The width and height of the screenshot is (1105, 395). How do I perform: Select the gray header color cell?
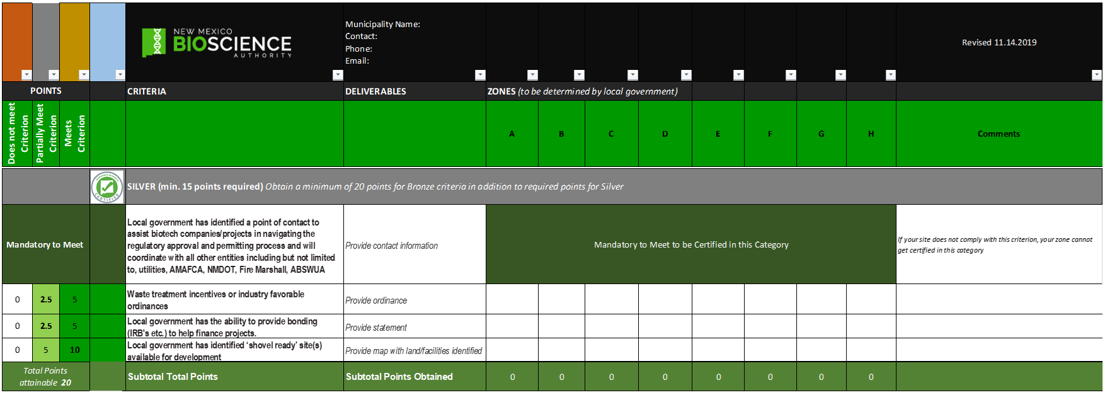pyautogui.click(x=46, y=42)
